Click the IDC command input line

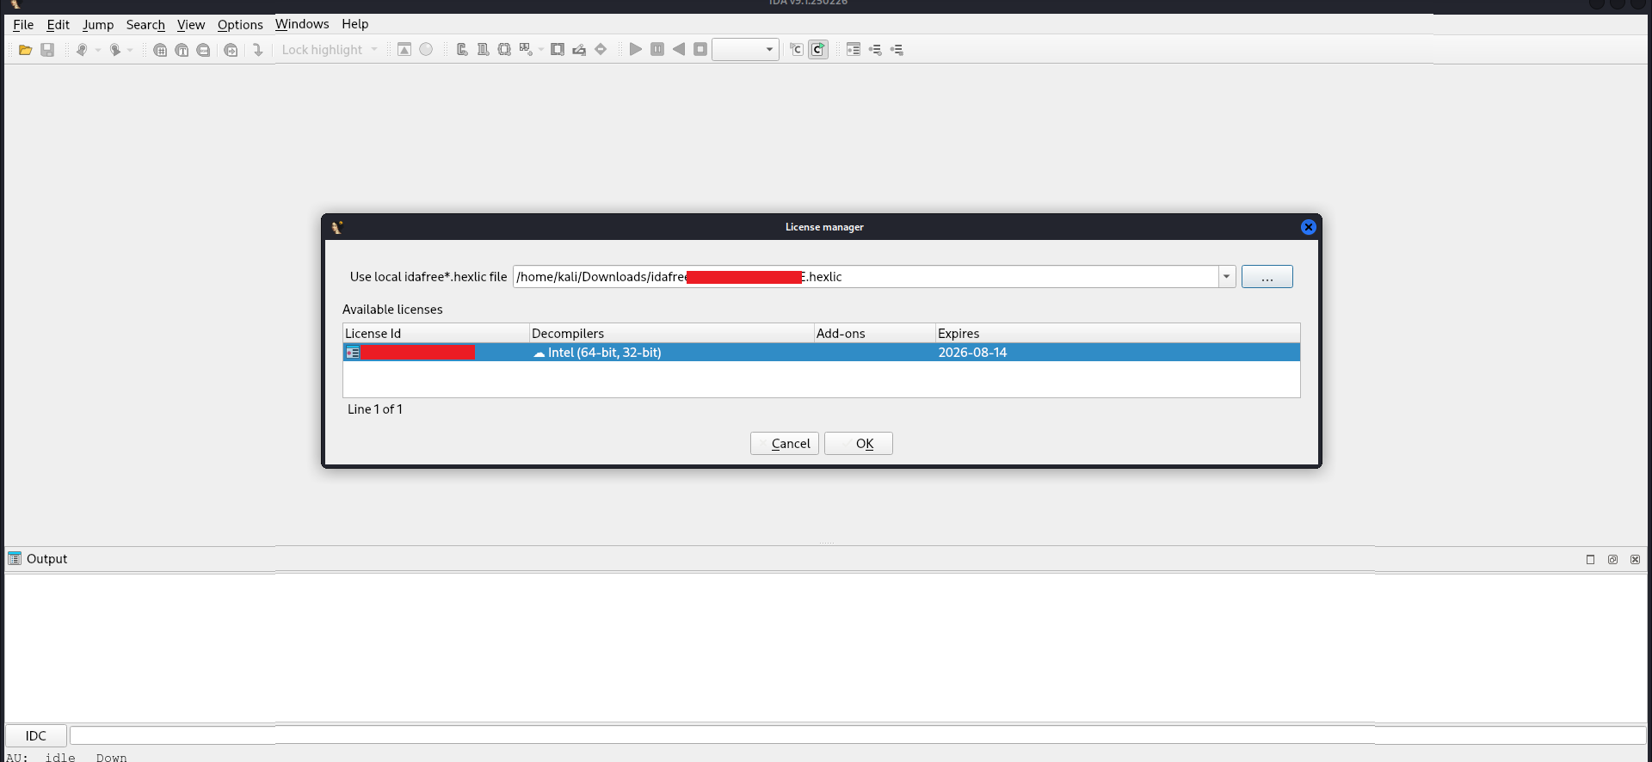tap(858, 736)
